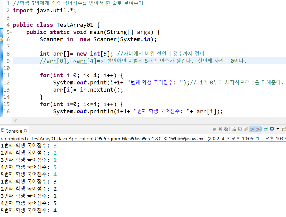The width and height of the screenshot is (286, 217).
Task: Click line number 12 in the editor gutter
Action: click(x=6, y=82)
